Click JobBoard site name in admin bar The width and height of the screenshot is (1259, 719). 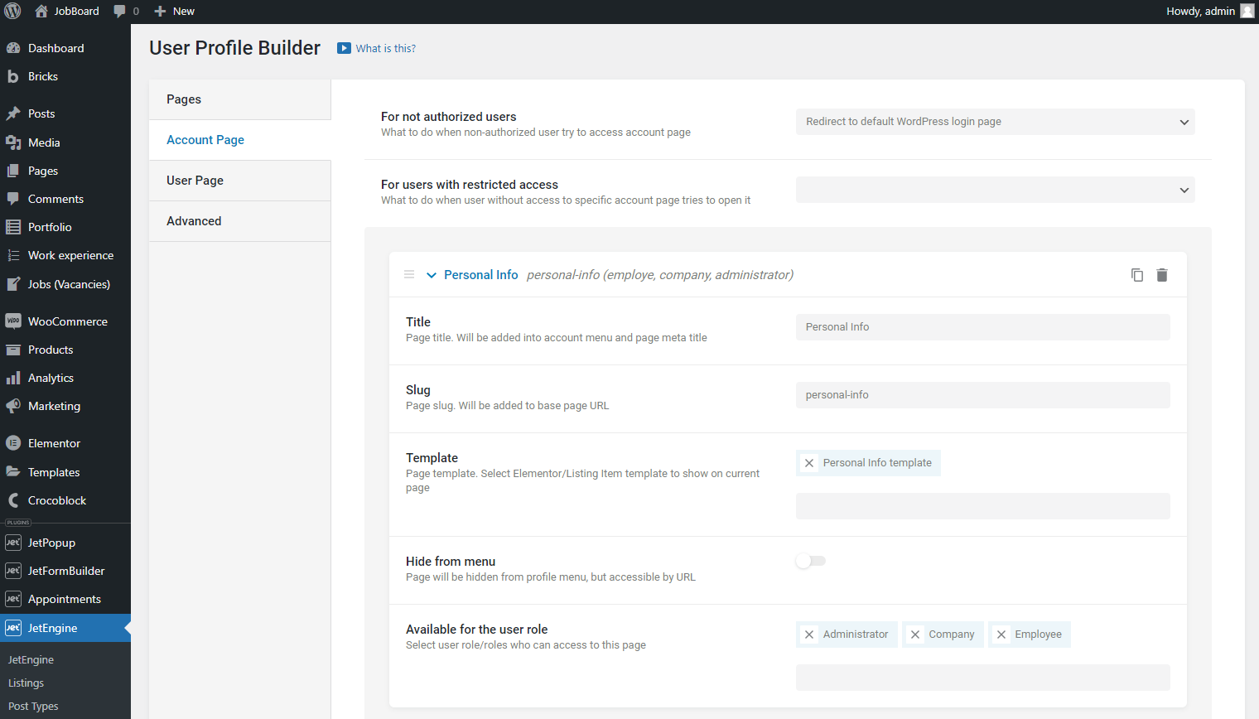click(77, 11)
